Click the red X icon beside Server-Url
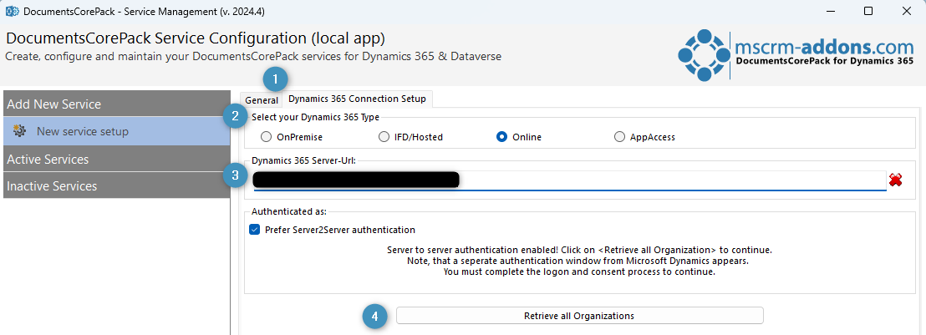 895,180
